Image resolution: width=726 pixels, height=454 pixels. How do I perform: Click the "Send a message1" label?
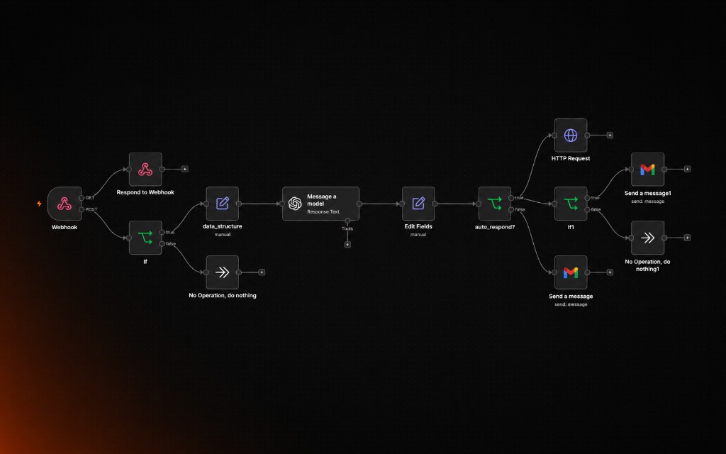click(648, 193)
